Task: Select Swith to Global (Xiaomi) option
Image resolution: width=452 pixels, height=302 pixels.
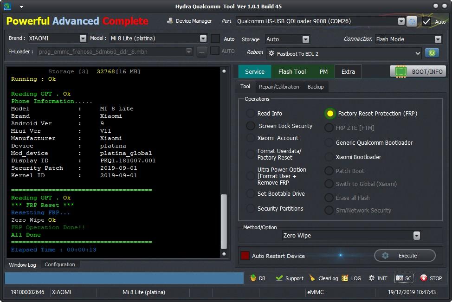Action: (329, 184)
